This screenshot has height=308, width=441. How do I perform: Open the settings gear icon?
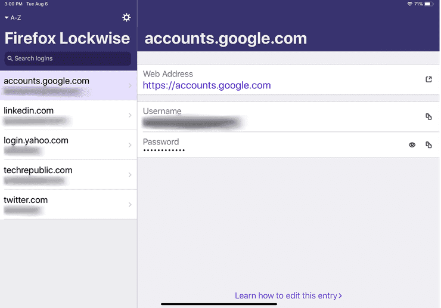(126, 18)
